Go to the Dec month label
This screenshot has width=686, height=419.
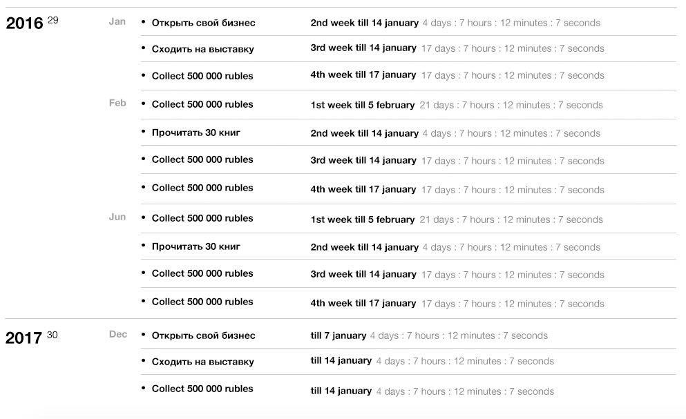pos(118,334)
